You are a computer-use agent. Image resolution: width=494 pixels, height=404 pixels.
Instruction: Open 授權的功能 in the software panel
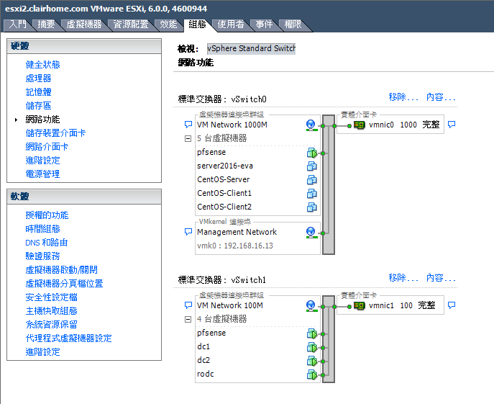coord(47,215)
